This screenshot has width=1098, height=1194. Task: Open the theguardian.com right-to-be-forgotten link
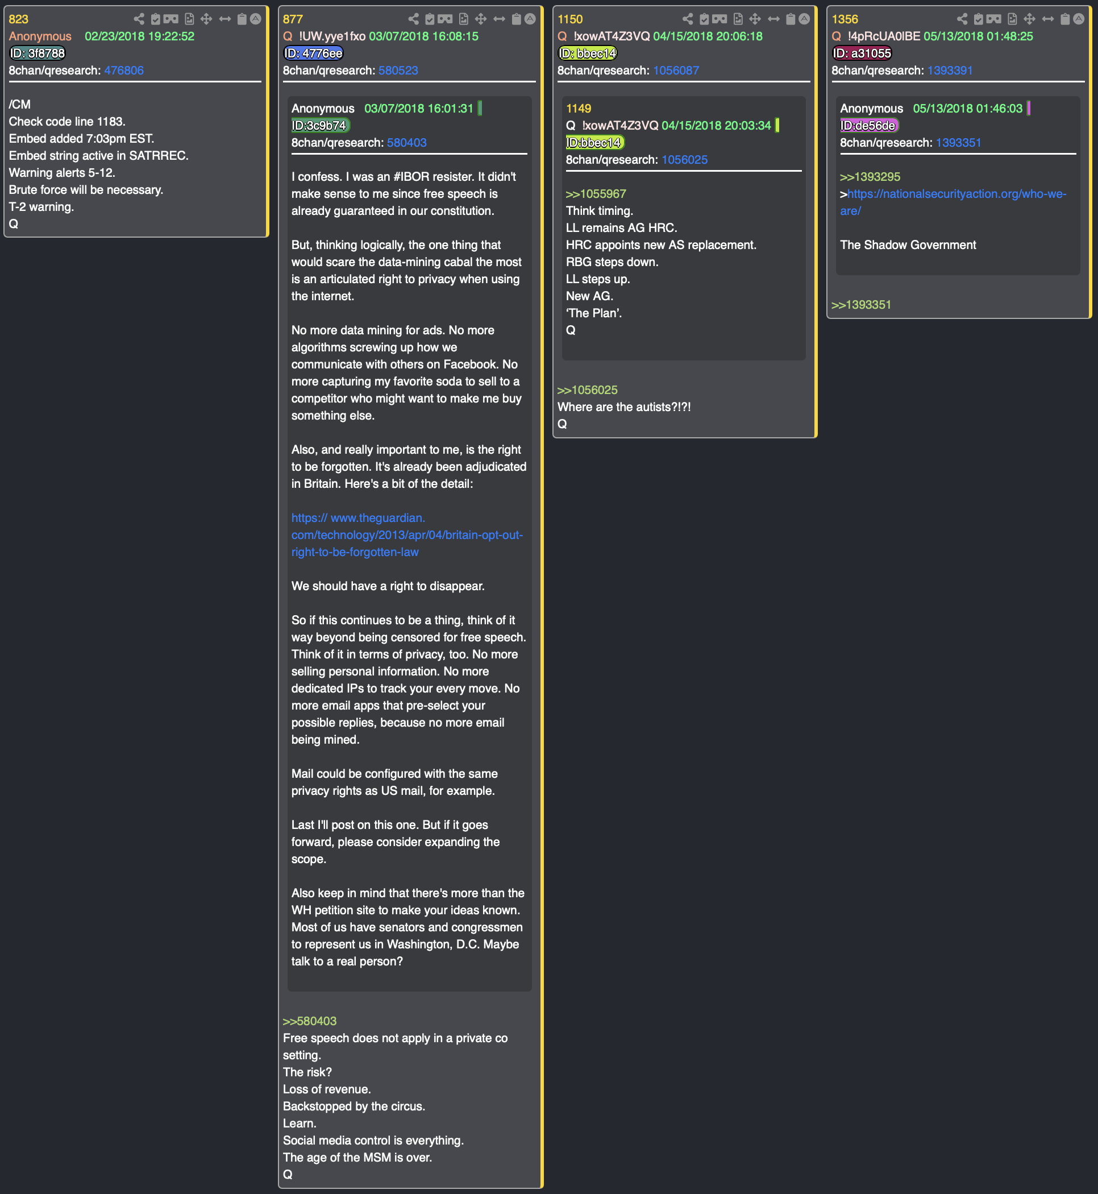point(407,535)
